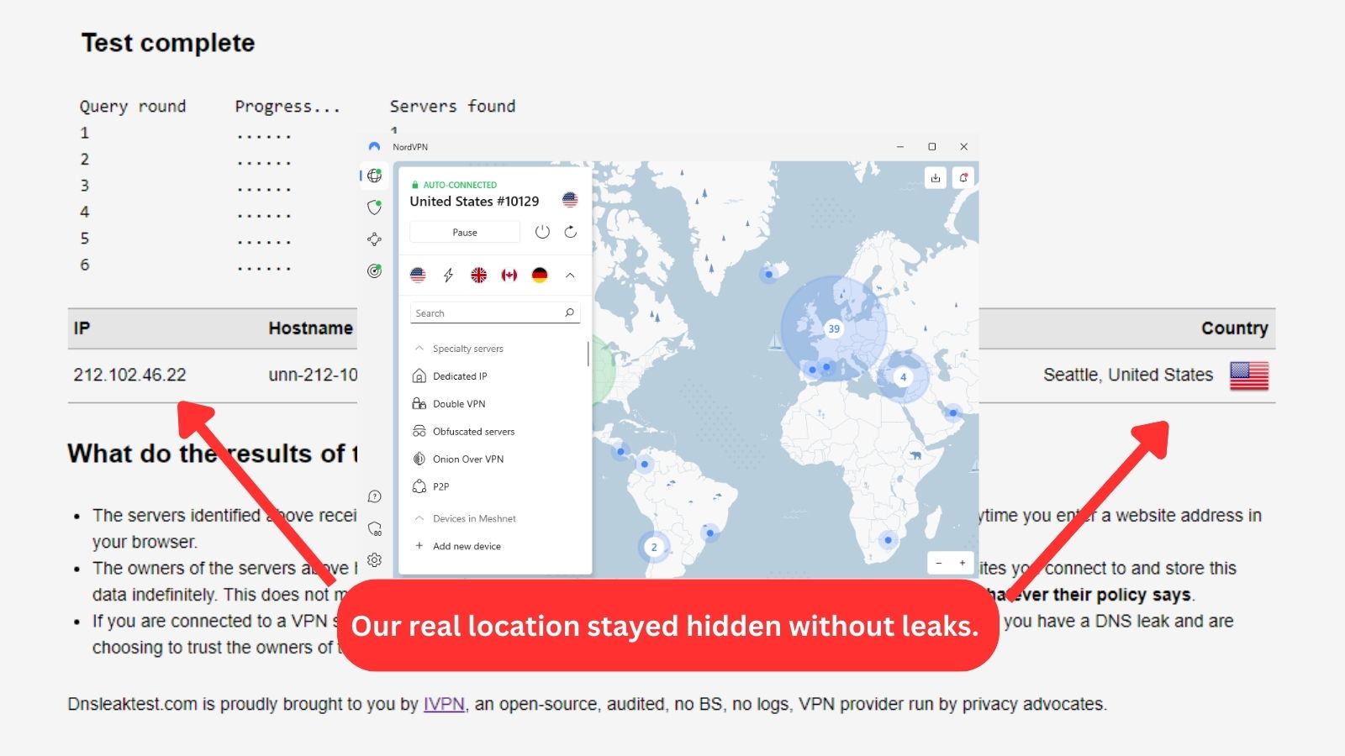Image resolution: width=1345 pixels, height=756 pixels.
Task: Click the P2P icon
Action: pos(419,486)
